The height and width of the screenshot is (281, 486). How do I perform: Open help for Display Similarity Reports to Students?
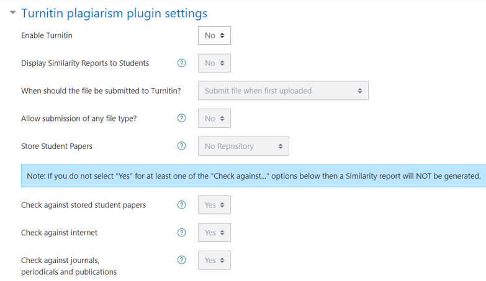[x=182, y=63]
